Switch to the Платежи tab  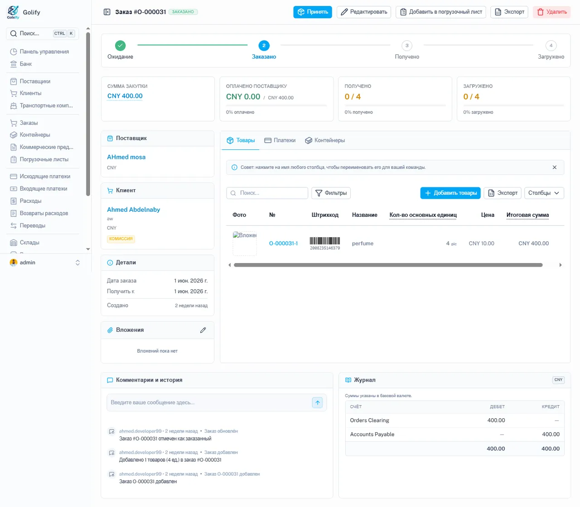pyautogui.click(x=280, y=140)
